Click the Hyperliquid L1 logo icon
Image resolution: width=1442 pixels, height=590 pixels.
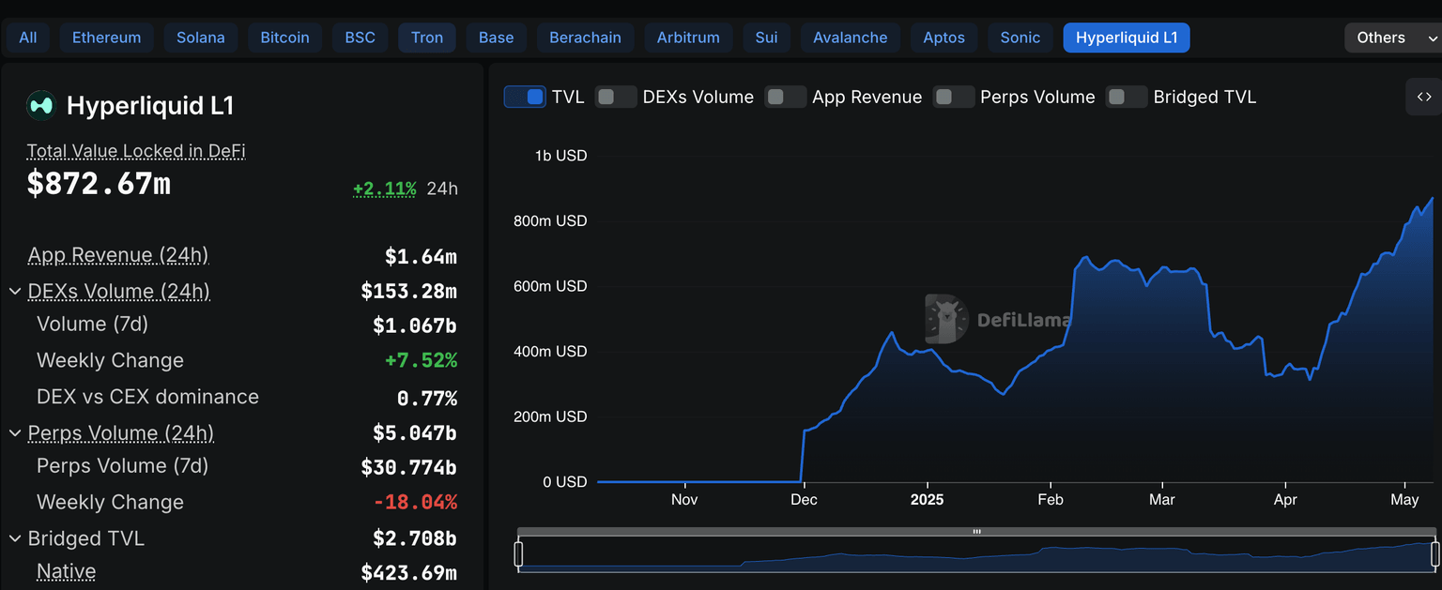(41, 106)
